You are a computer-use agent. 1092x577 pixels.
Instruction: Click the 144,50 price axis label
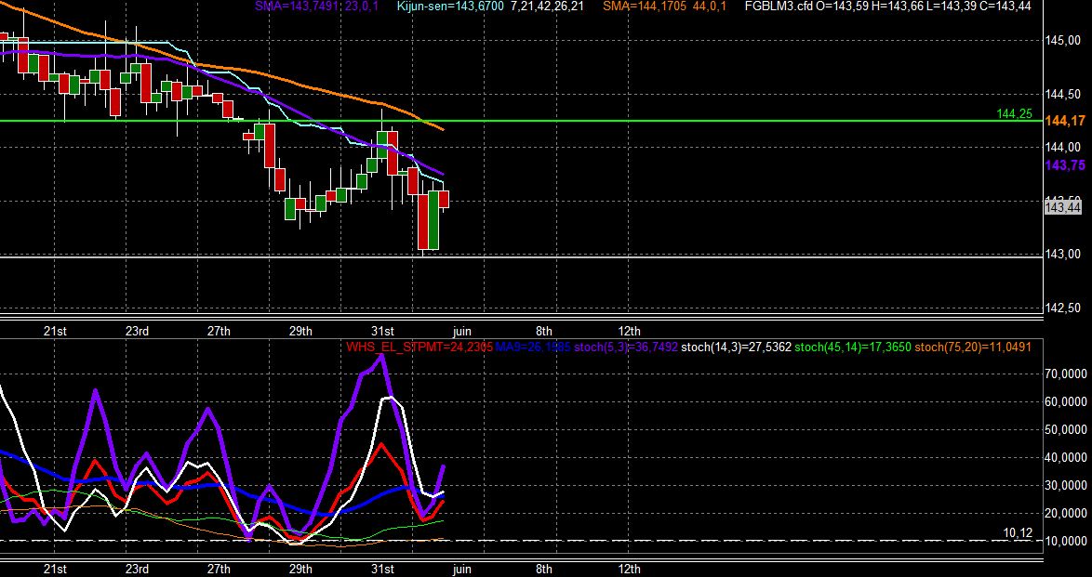coord(1062,94)
